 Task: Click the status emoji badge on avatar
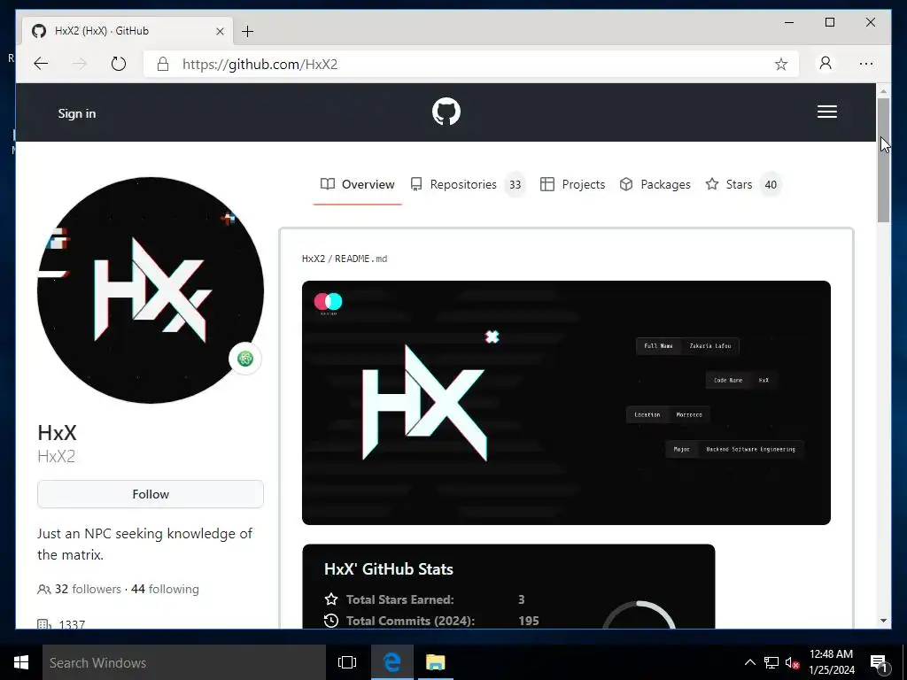pos(245,359)
